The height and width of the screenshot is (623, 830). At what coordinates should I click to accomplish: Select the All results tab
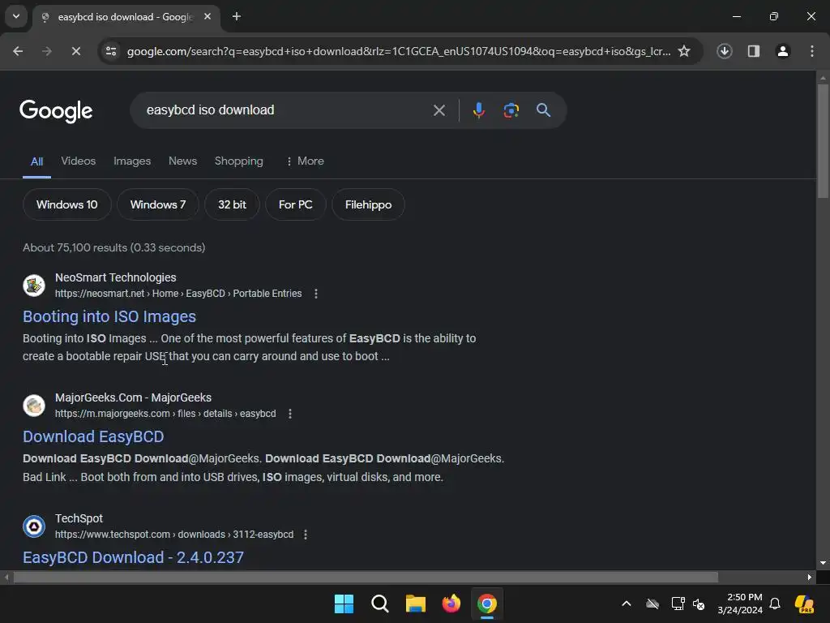(x=36, y=161)
